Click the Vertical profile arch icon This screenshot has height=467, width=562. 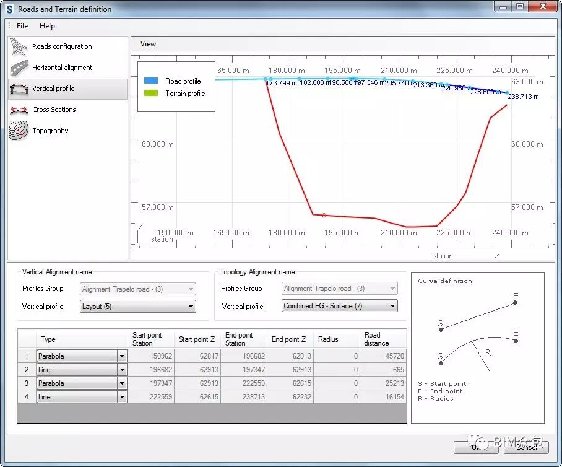19,89
